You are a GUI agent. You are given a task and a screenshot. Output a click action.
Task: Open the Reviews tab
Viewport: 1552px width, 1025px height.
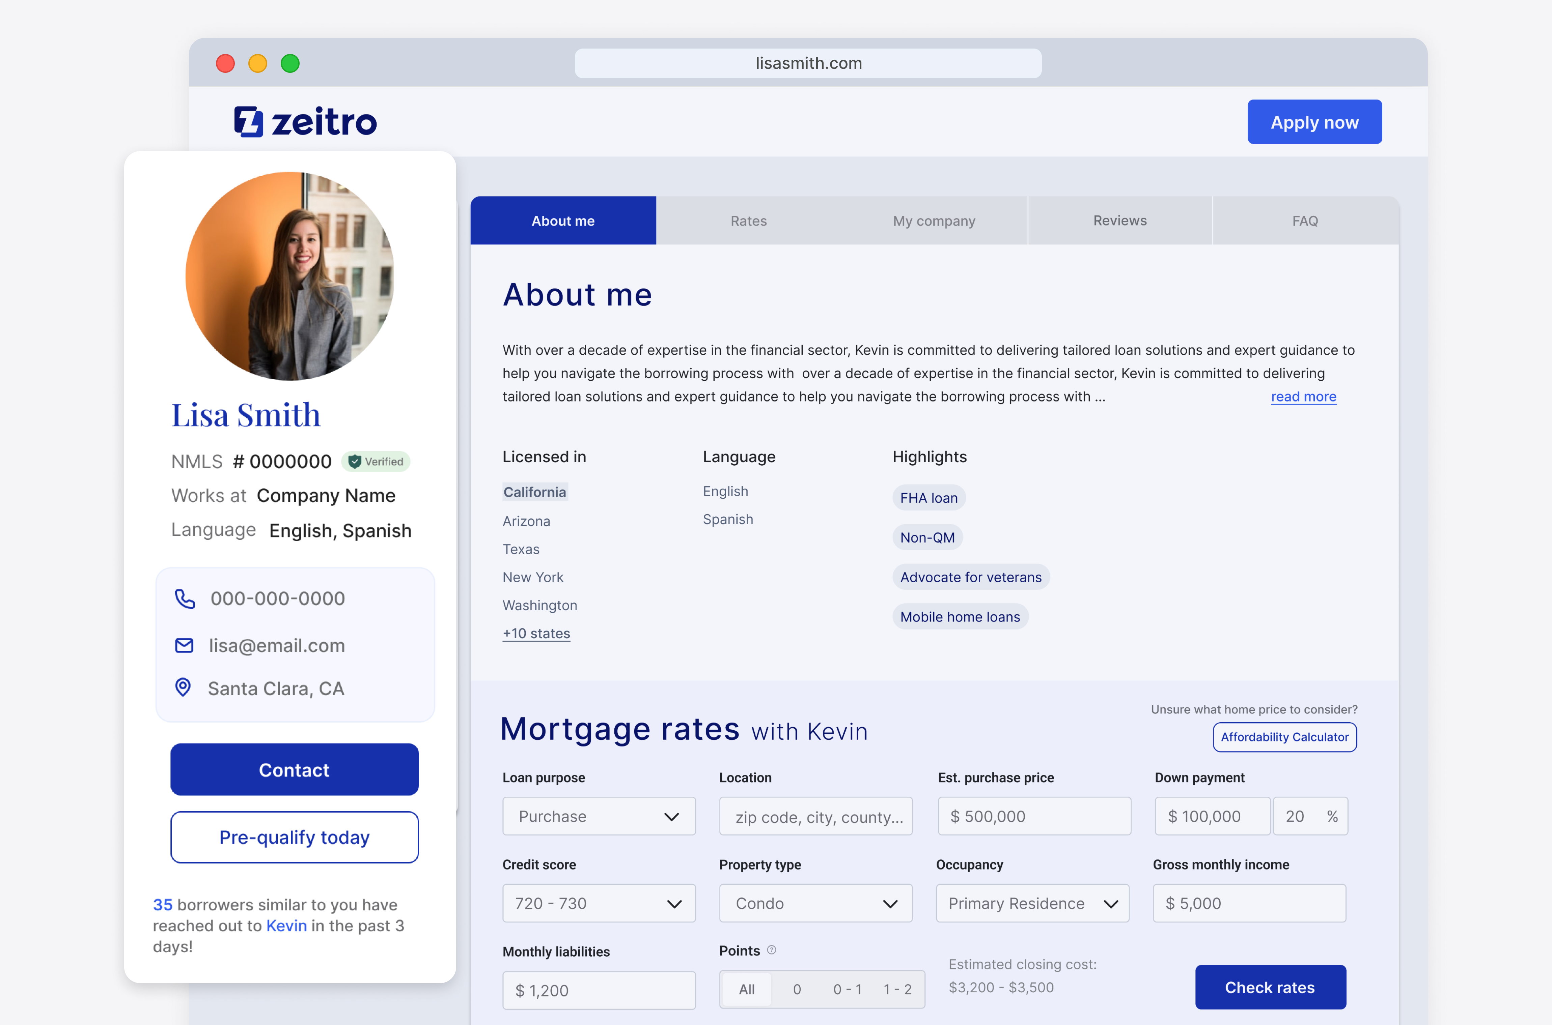pos(1120,221)
